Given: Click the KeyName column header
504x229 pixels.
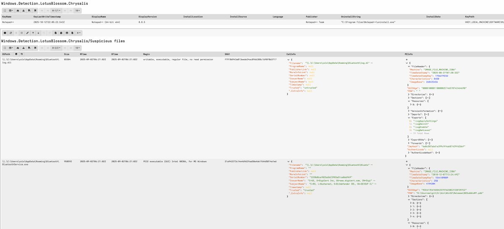Looking at the screenshot, I should 7,17.
